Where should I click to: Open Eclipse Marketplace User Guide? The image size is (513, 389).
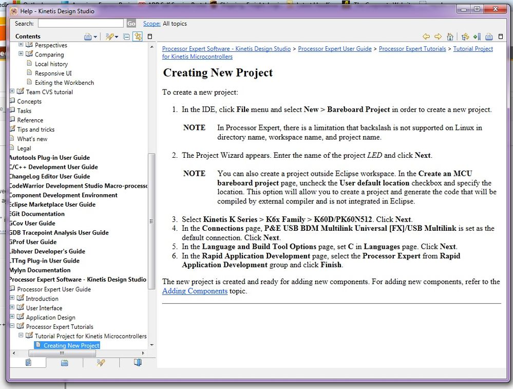tap(52, 205)
